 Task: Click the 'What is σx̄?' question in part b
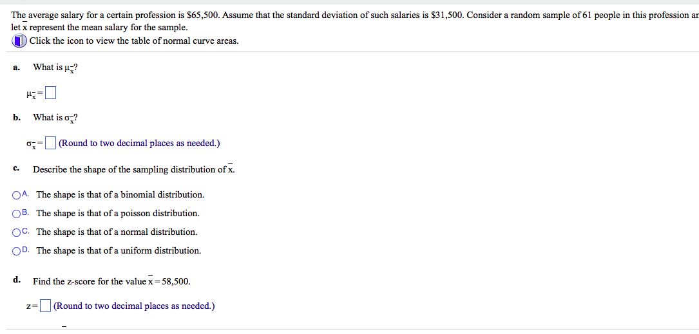click(55, 118)
